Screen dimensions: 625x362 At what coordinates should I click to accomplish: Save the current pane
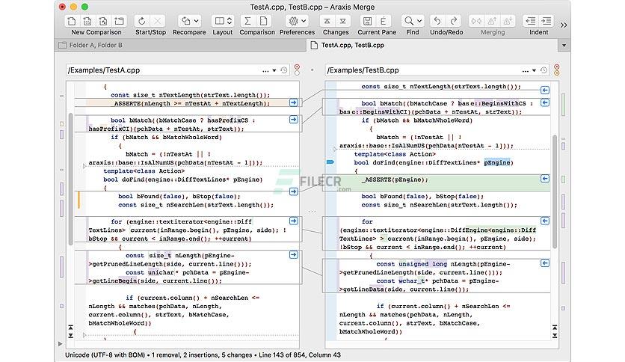click(368, 21)
